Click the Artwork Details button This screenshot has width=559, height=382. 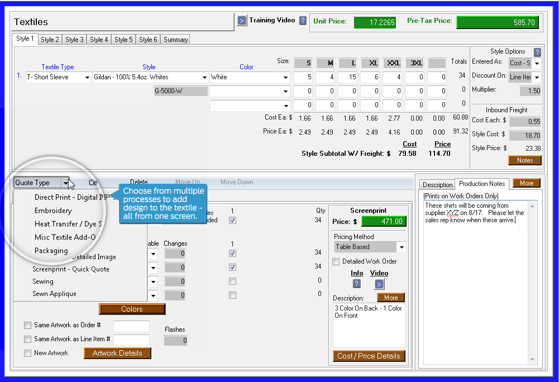tap(117, 353)
